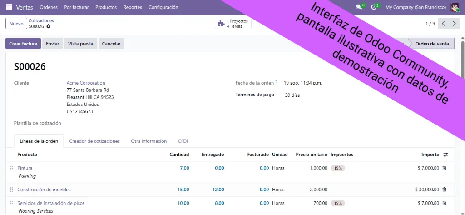Click the Fecha de la orden help mark
This screenshot has height=215, width=465.
pos(276,81)
